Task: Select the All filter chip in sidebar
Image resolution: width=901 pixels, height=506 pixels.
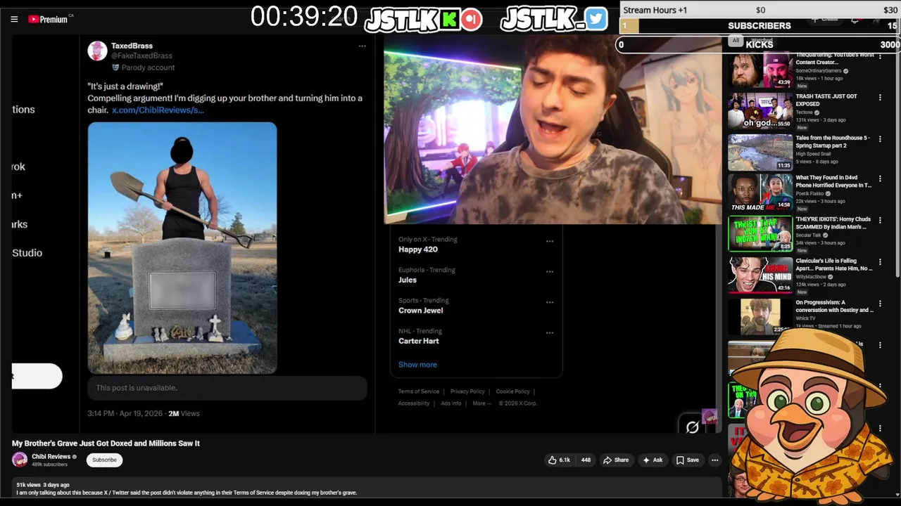Action: [736, 41]
